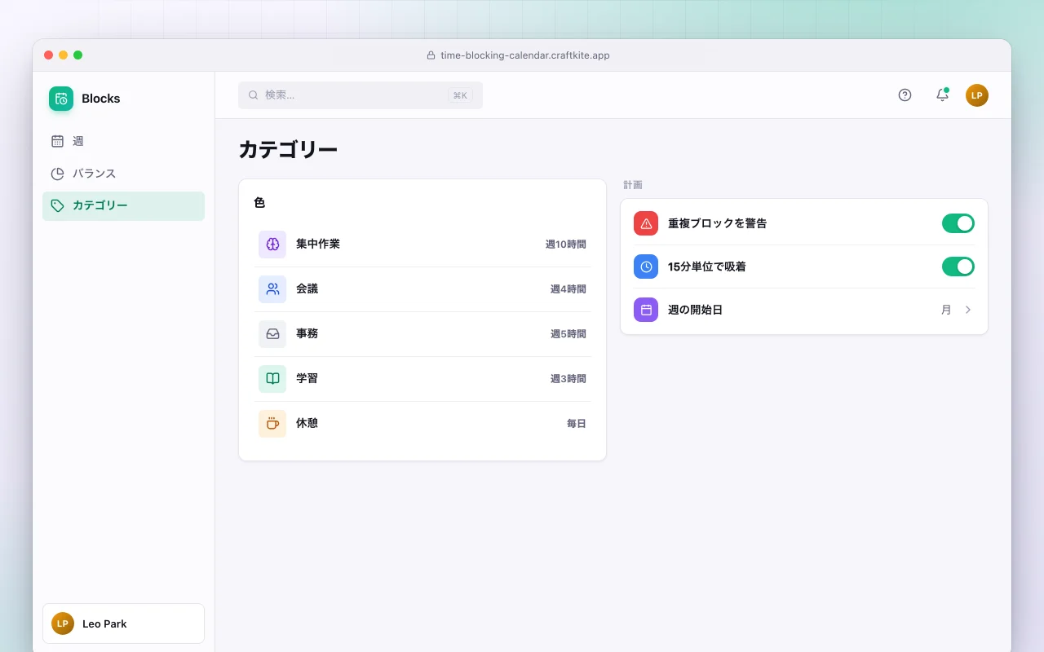The height and width of the screenshot is (652, 1044).
Task: Click the 週3時間 value
Action: click(x=568, y=379)
